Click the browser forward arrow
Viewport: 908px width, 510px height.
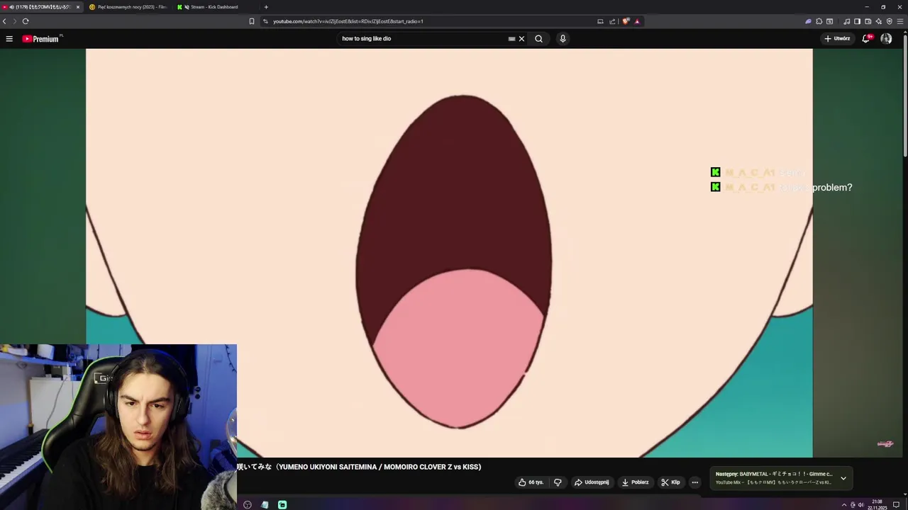tap(14, 21)
